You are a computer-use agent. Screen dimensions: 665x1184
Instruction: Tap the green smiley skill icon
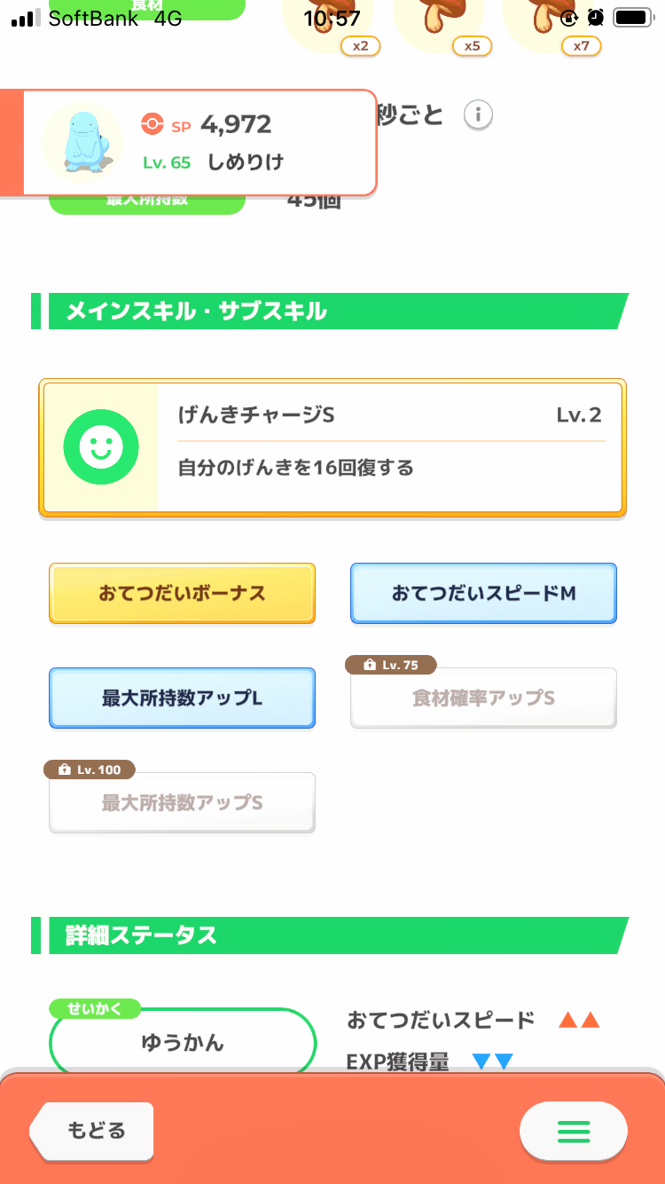coord(101,448)
